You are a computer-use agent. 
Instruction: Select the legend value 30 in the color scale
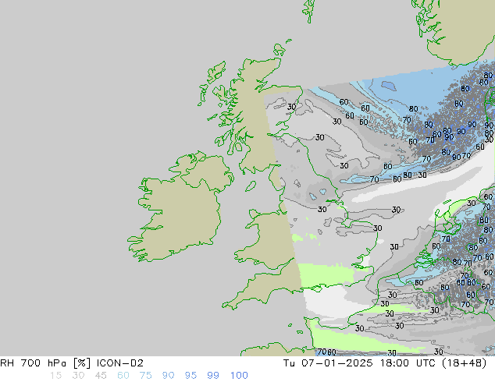tap(78, 376)
